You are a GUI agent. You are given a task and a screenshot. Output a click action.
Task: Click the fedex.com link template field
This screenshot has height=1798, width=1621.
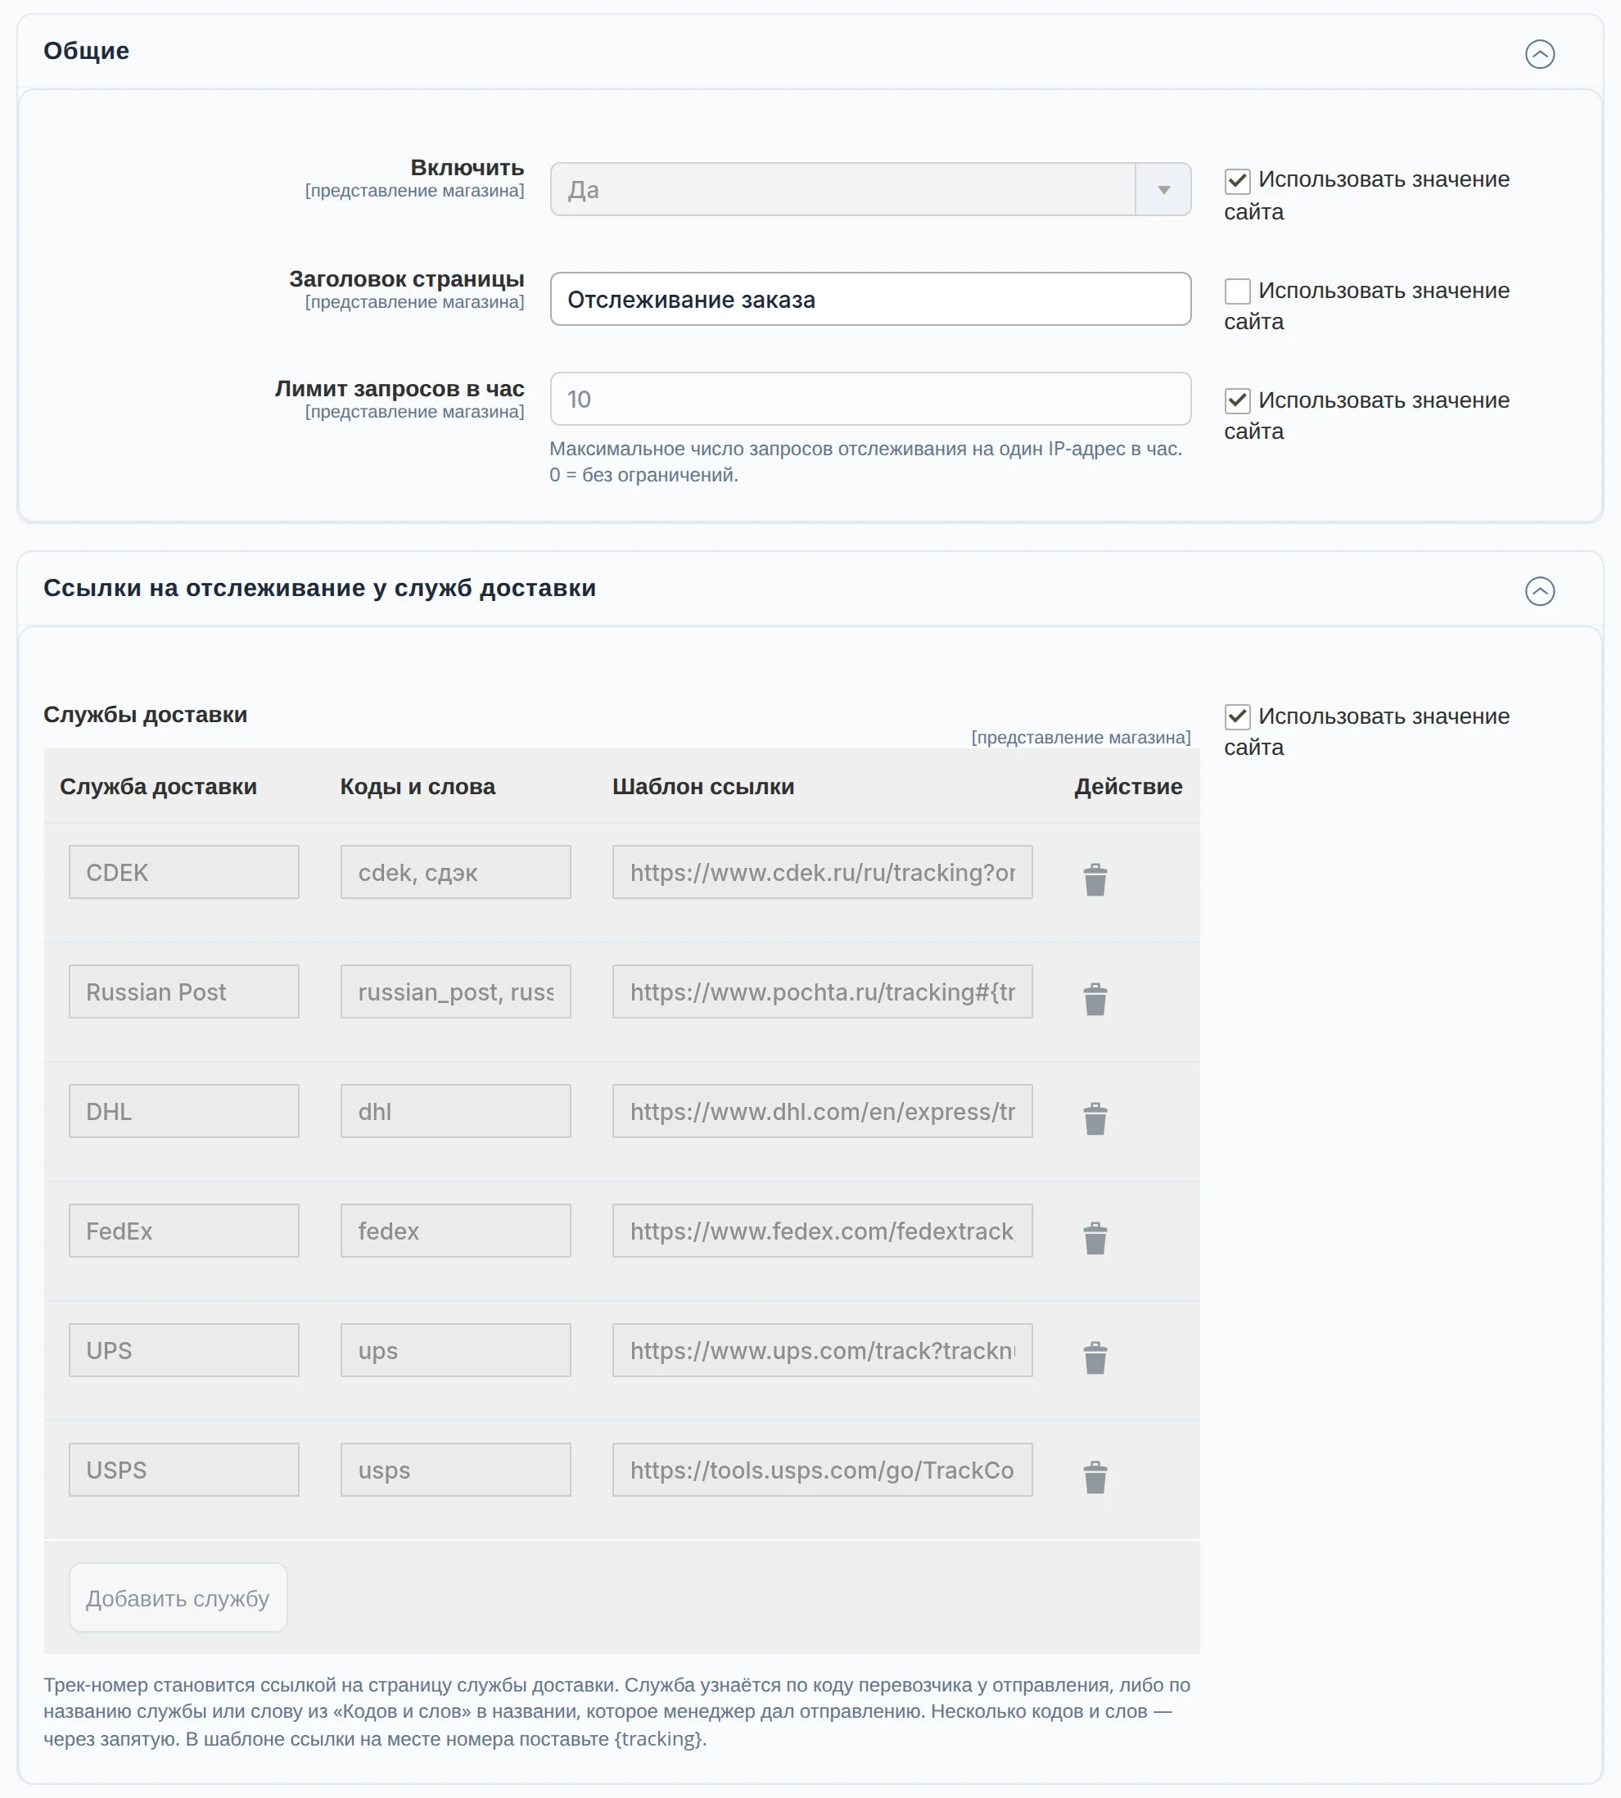(822, 1230)
